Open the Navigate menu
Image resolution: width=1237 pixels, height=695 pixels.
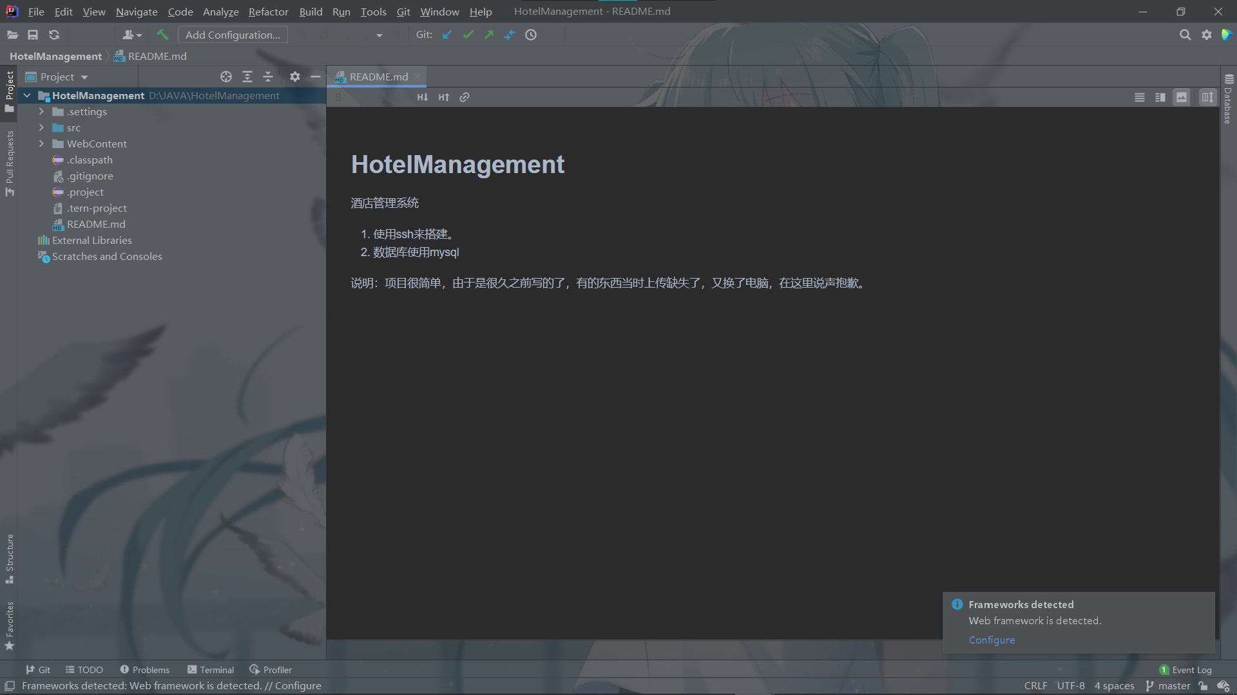136,12
